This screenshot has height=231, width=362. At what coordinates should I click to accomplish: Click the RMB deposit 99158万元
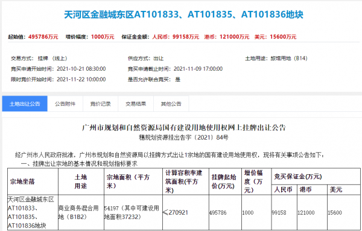[x=186, y=37]
